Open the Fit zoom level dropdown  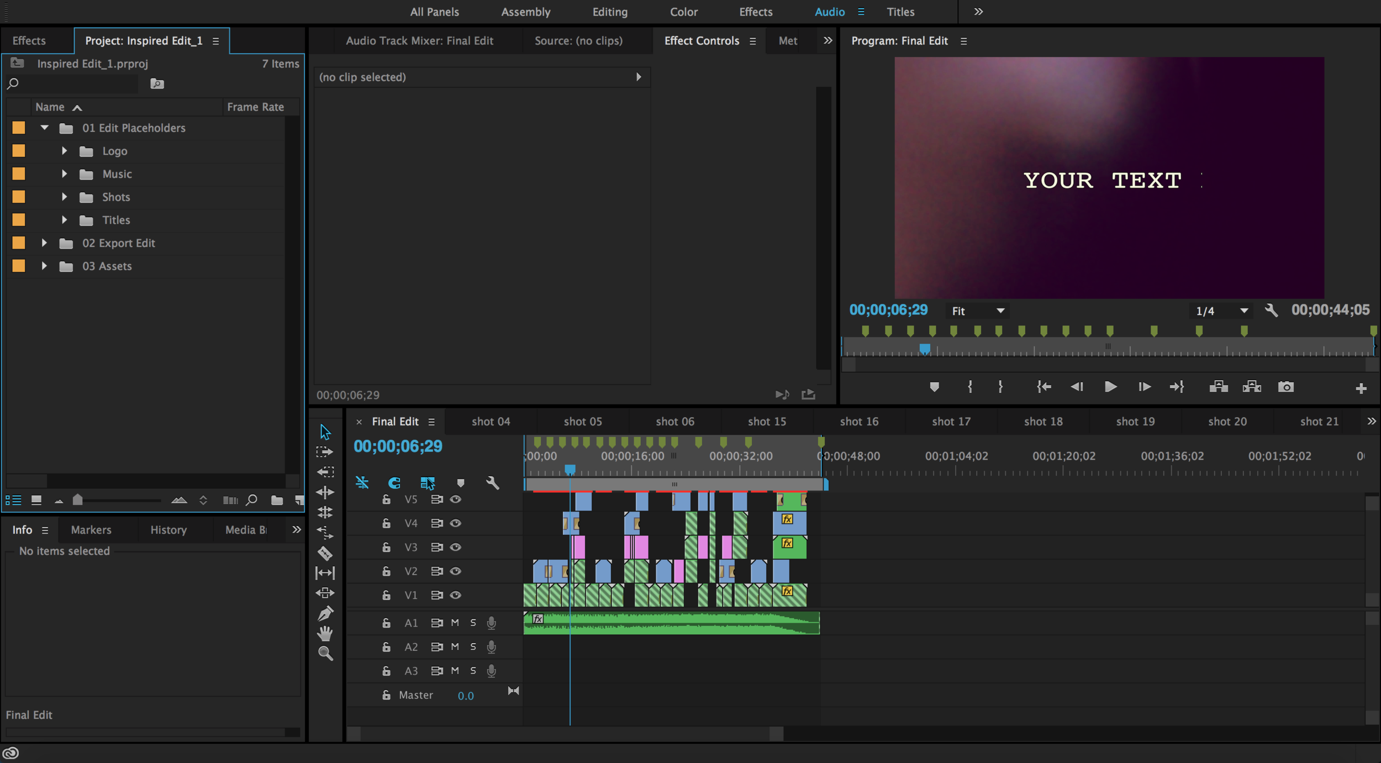point(978,311)
